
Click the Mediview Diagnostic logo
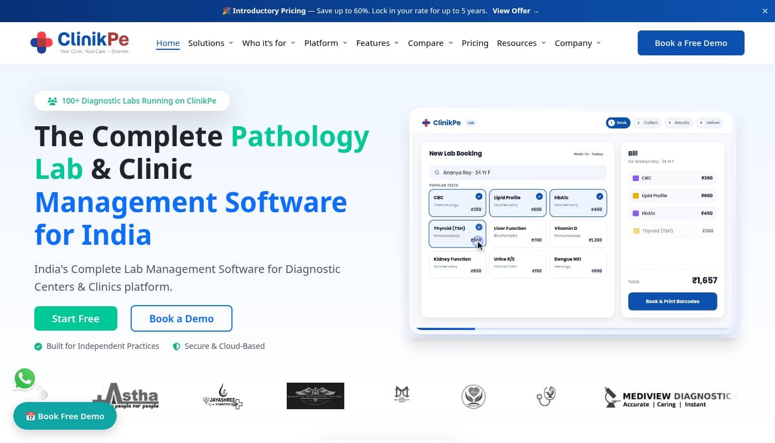671,397
